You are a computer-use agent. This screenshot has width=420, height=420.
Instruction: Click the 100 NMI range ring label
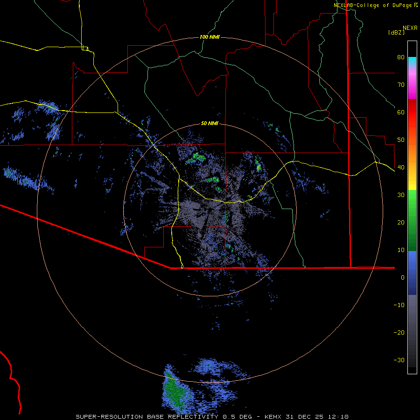210,37
